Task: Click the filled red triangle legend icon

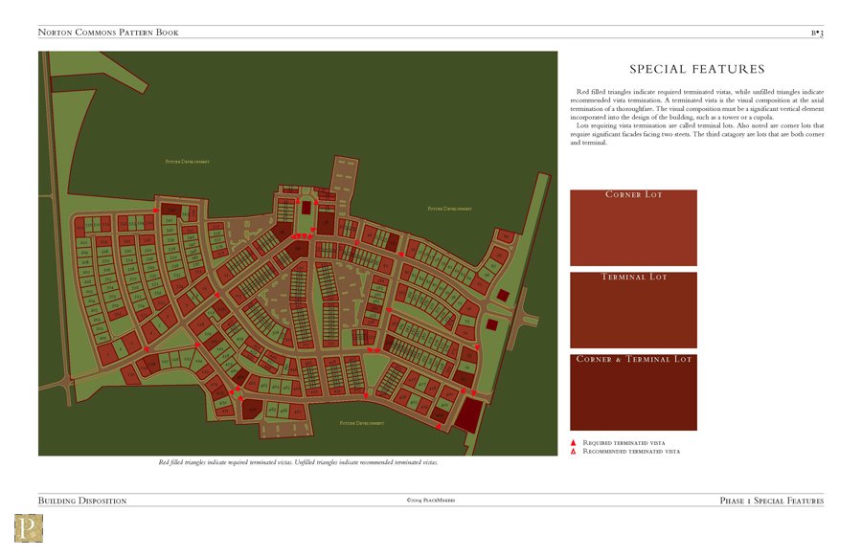Action: click(573, 443)
